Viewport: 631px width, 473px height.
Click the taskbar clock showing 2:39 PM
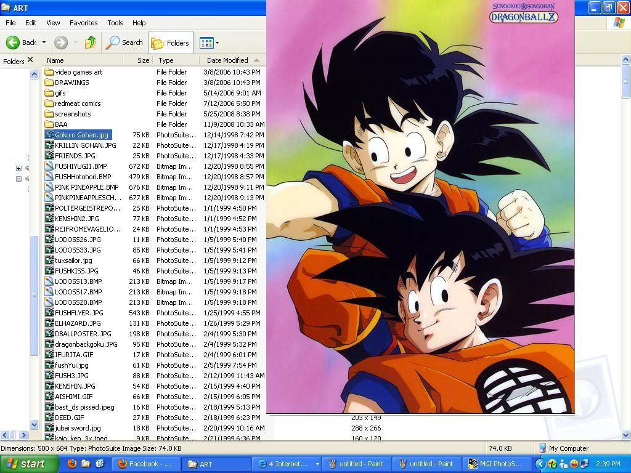[x=608, y=464]
